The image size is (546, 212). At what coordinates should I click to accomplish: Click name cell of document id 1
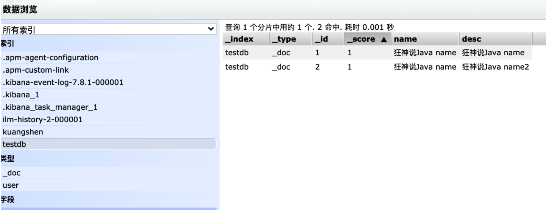coord(426,53)
